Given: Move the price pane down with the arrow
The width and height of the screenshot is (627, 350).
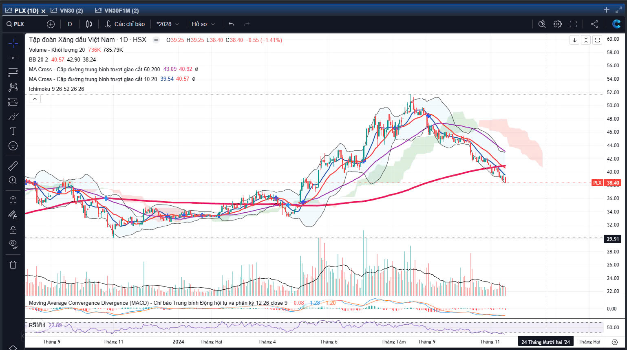Looking at the screenshot, I should pos(574,40).
